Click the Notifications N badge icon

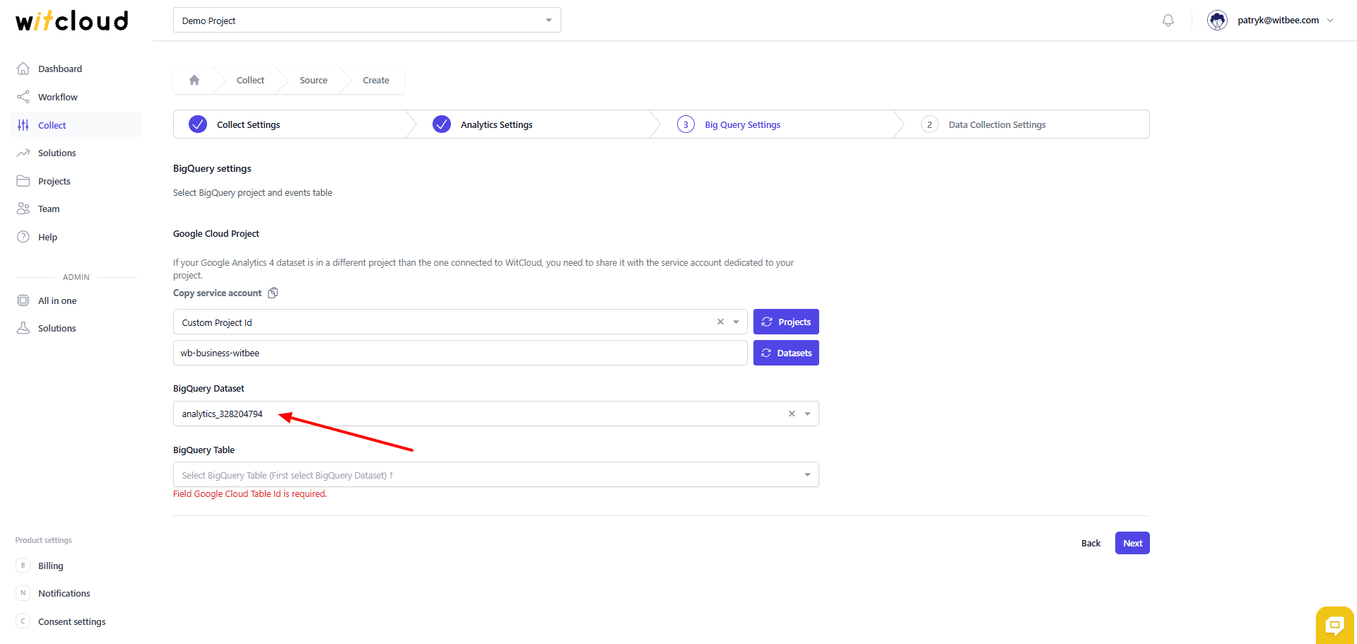pos(23,593)
